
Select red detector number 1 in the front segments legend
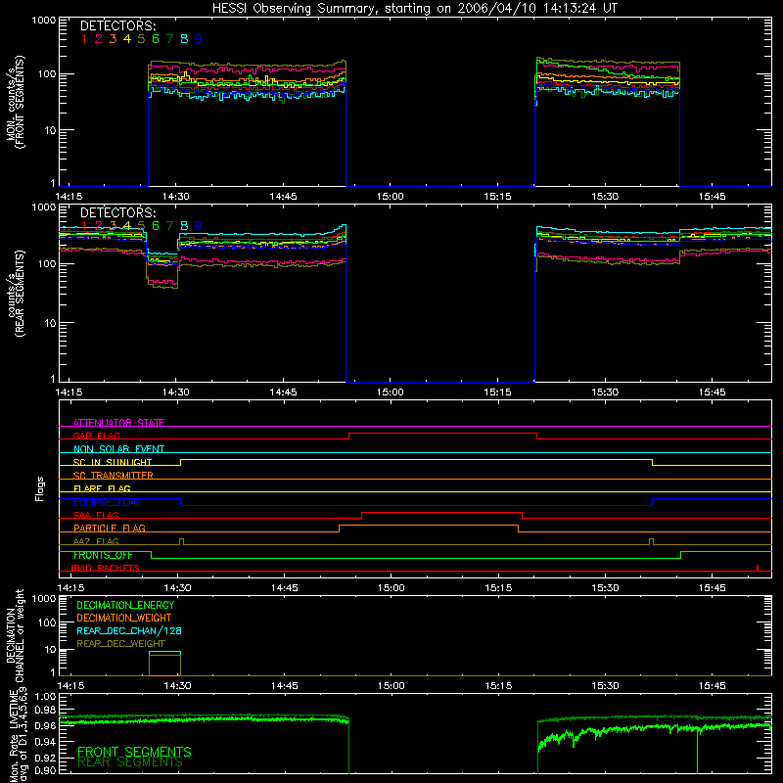(x=84, y=39)
